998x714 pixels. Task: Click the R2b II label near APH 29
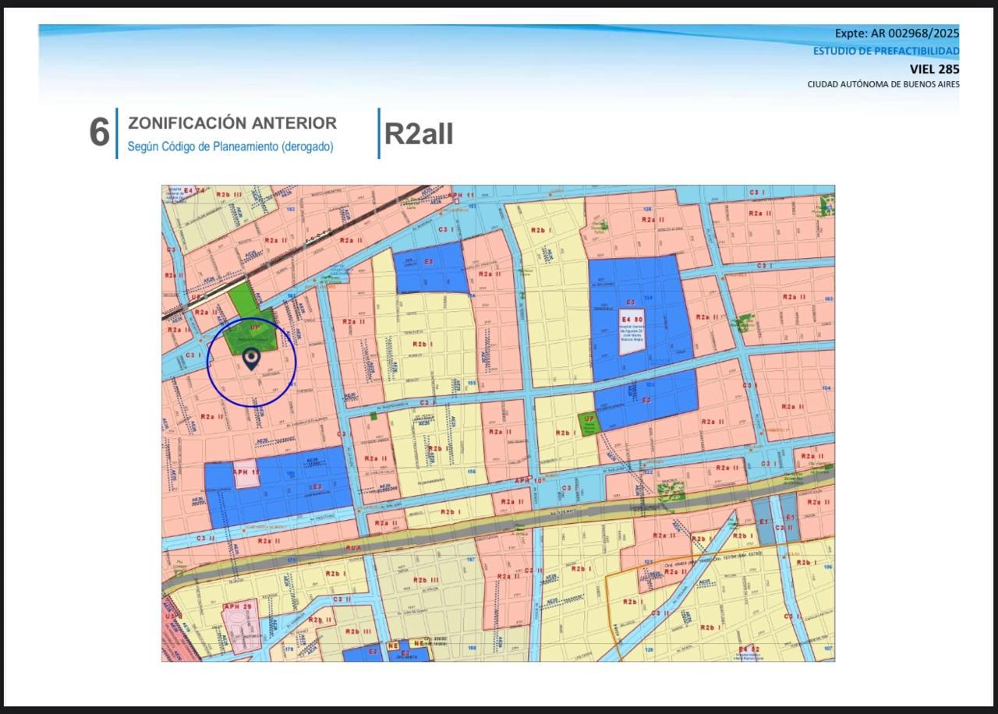click(x=320, y=620)
